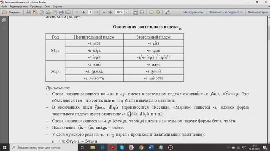Open File Explorer from the taskbar
This screenshot has width=270, height=151.
coord(93,147)
